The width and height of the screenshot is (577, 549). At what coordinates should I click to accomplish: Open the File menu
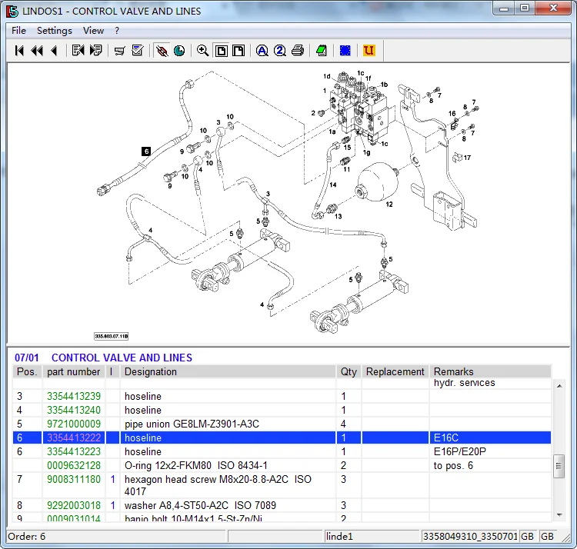tap(18, 31)
